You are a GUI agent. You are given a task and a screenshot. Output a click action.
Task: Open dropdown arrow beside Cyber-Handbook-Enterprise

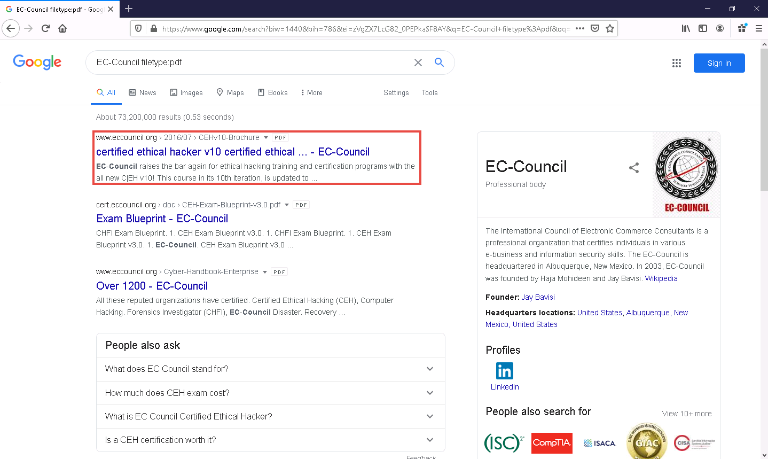point(265,272)
